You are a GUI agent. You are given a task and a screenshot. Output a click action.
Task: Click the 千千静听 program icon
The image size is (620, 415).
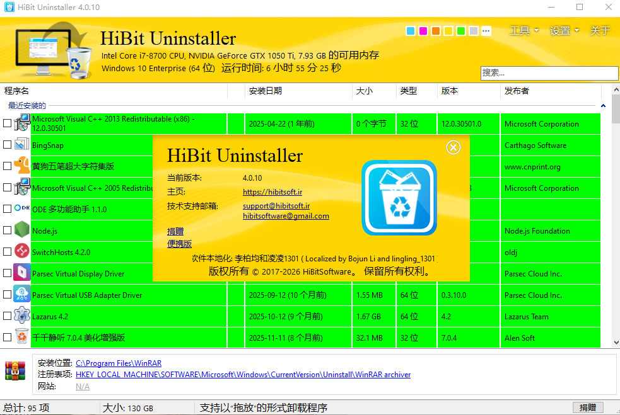click(22, 337)
